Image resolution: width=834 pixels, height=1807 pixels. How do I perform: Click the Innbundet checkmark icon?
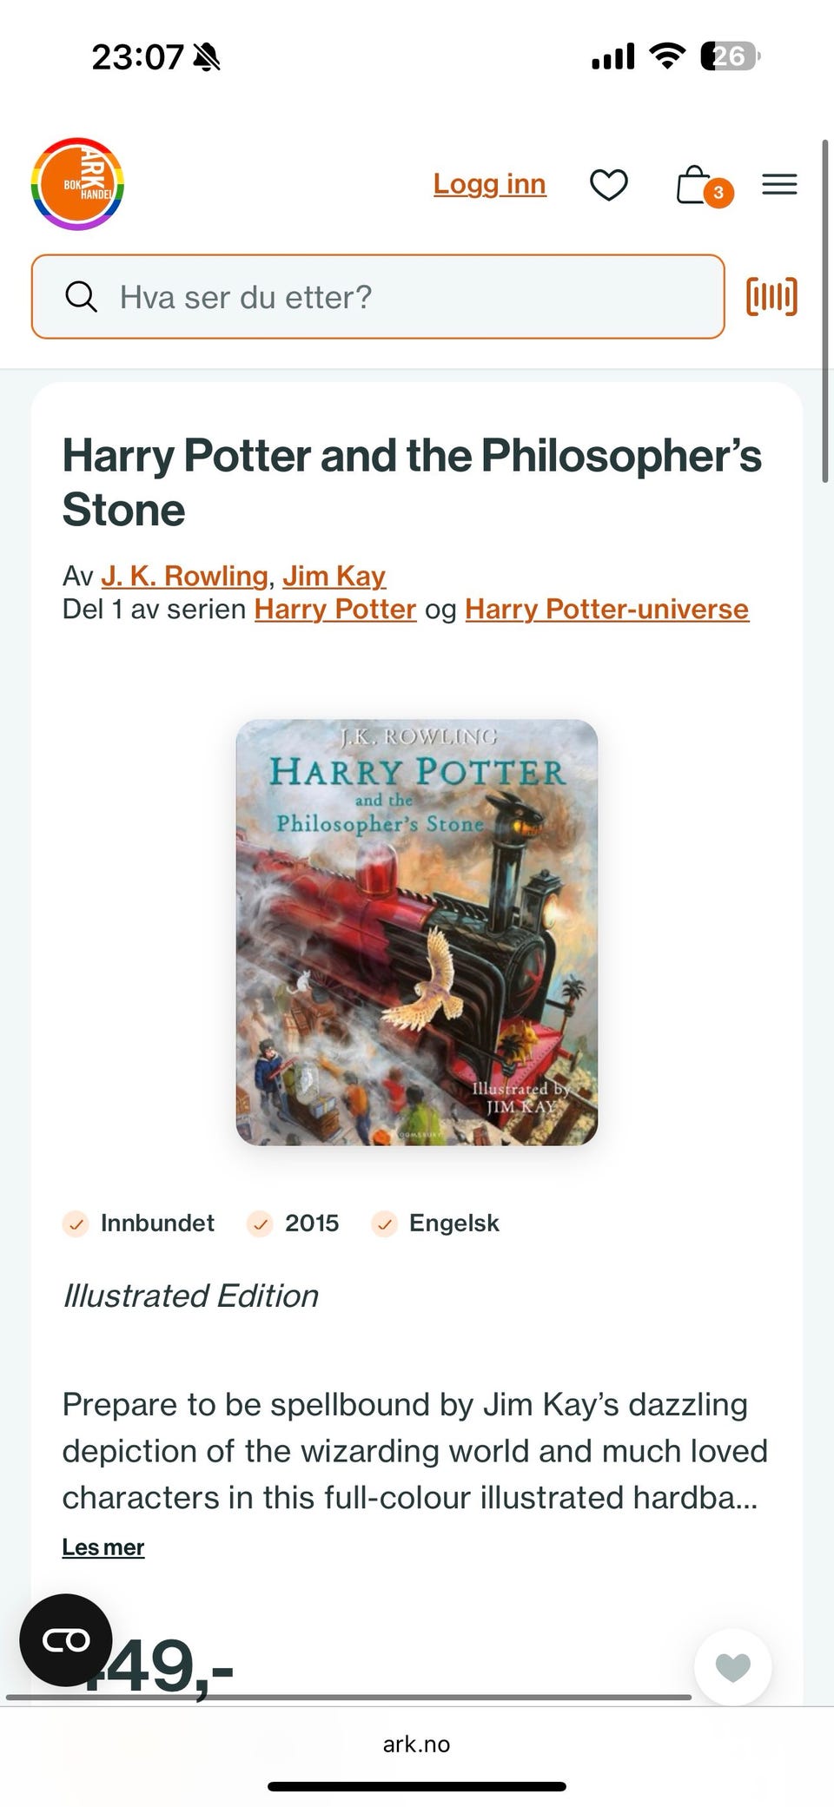coord(76,1223)
